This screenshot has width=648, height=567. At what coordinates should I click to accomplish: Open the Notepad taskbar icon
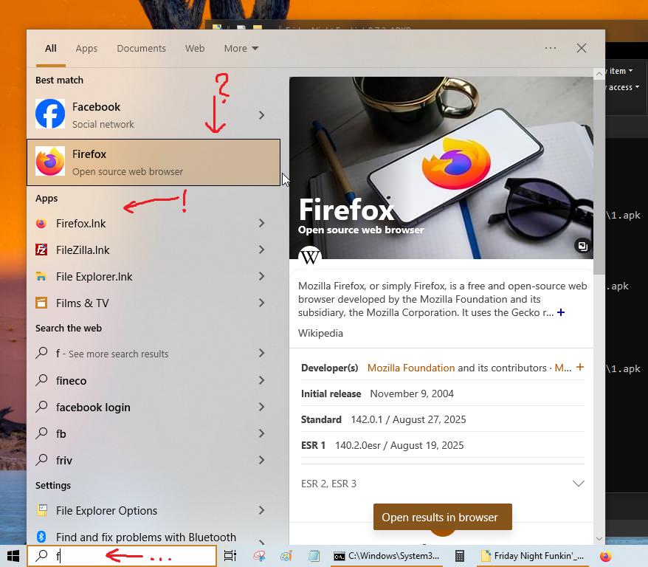click(314, 556)
